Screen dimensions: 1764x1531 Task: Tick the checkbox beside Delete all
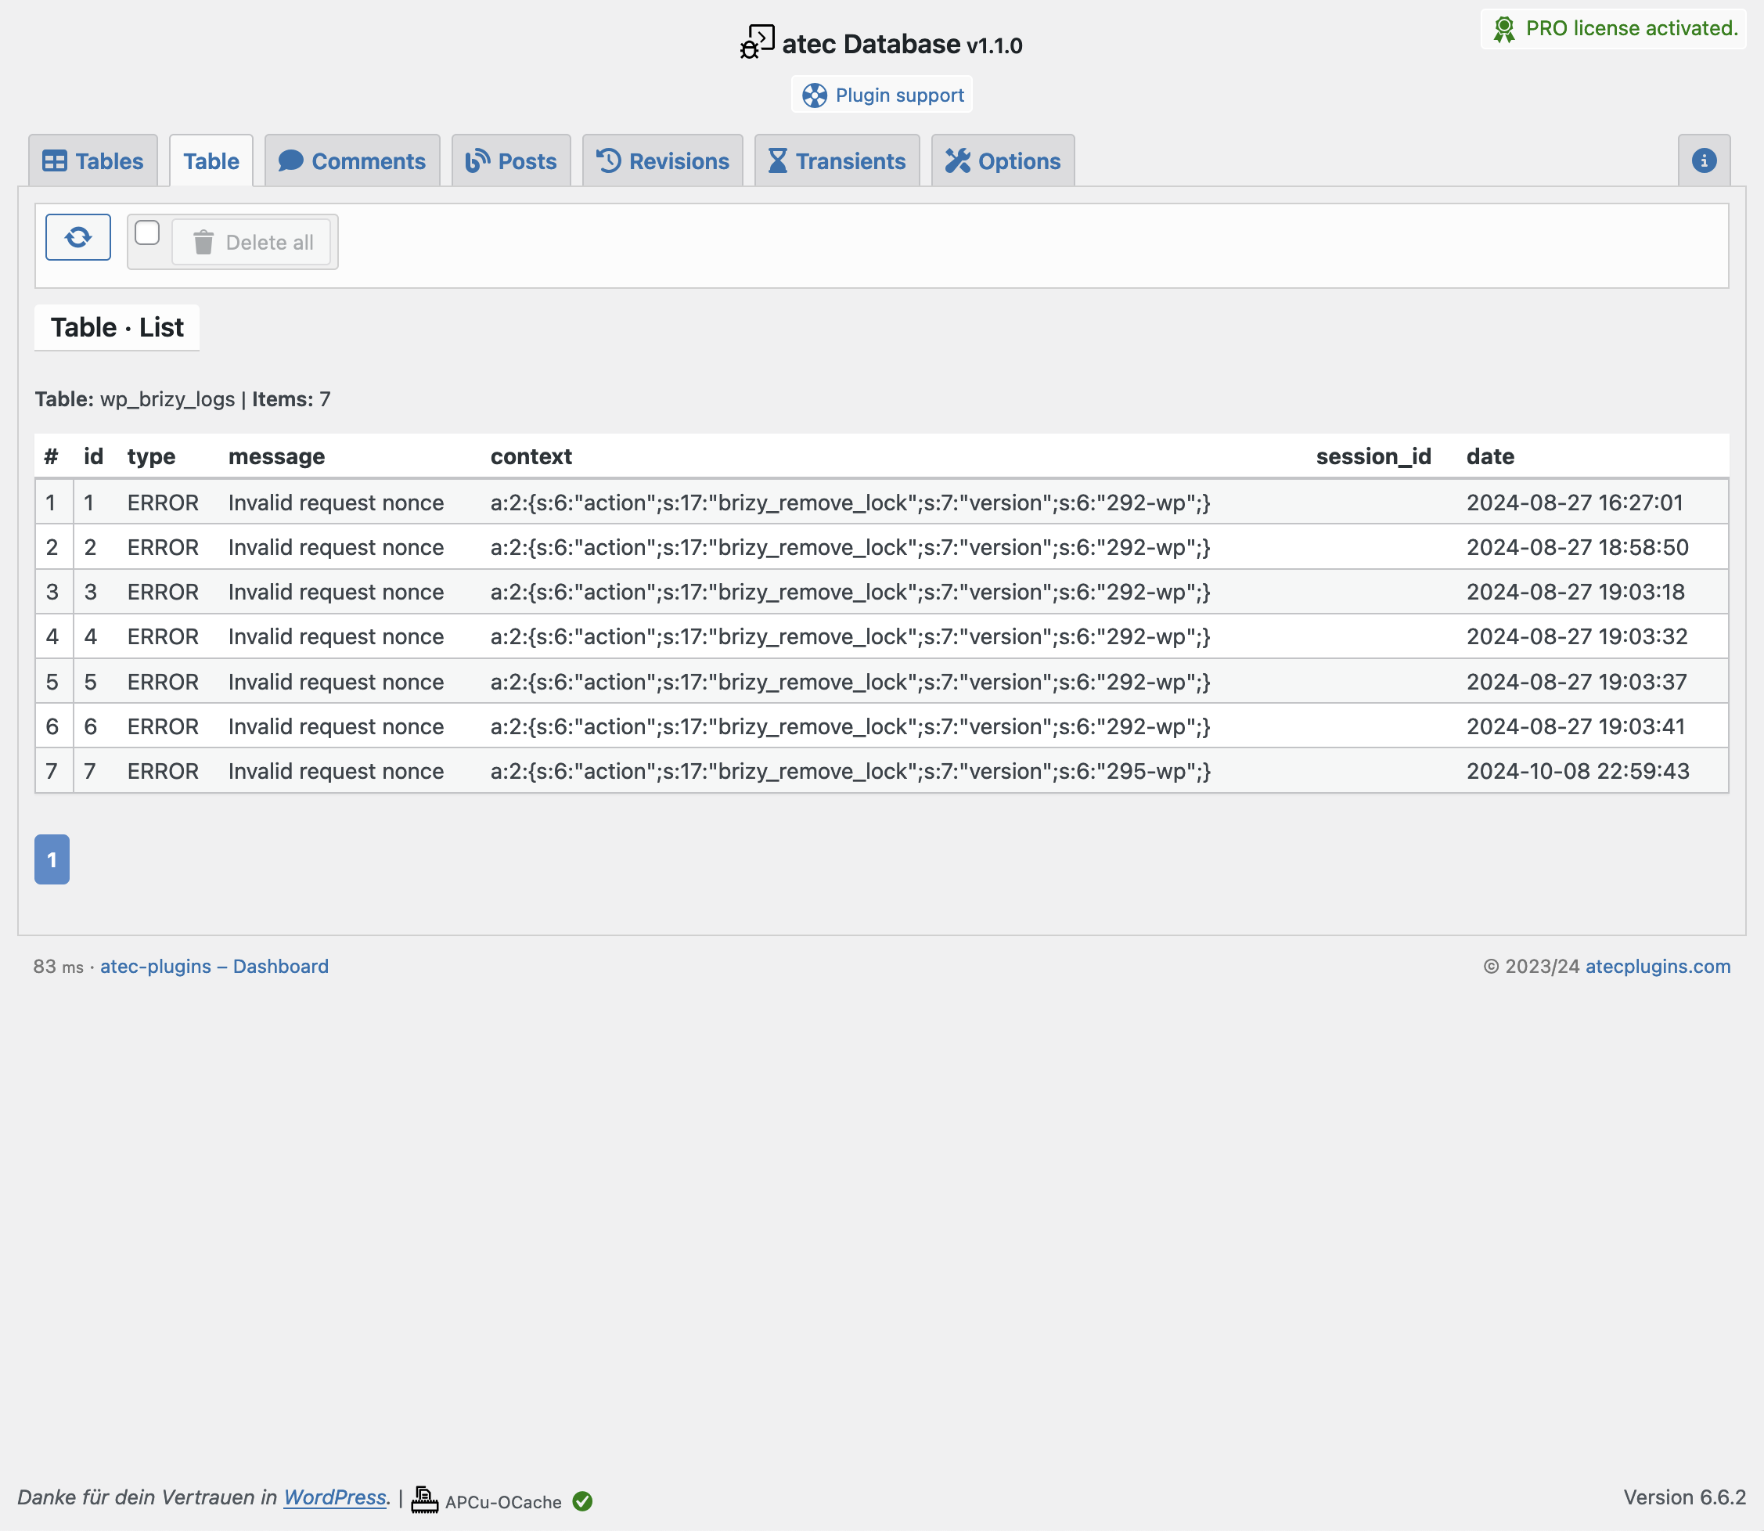coord(147,232)
